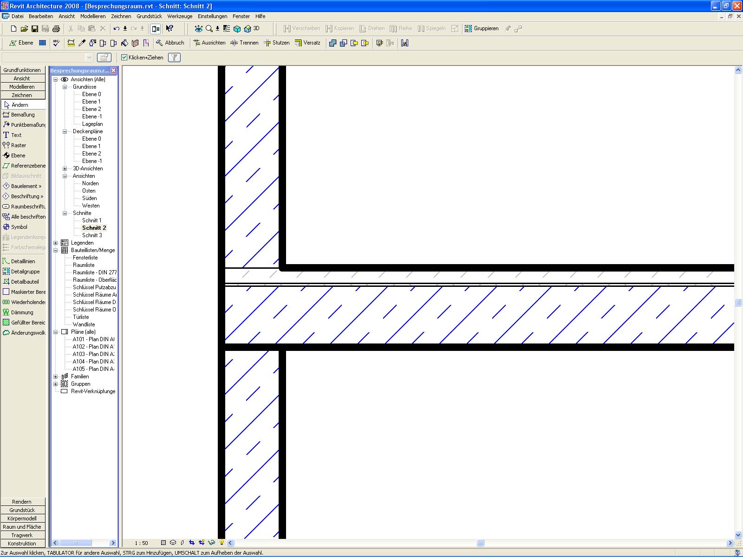Click the 1 : 50 view scale
743x557 pixels.
coord(141,543)
